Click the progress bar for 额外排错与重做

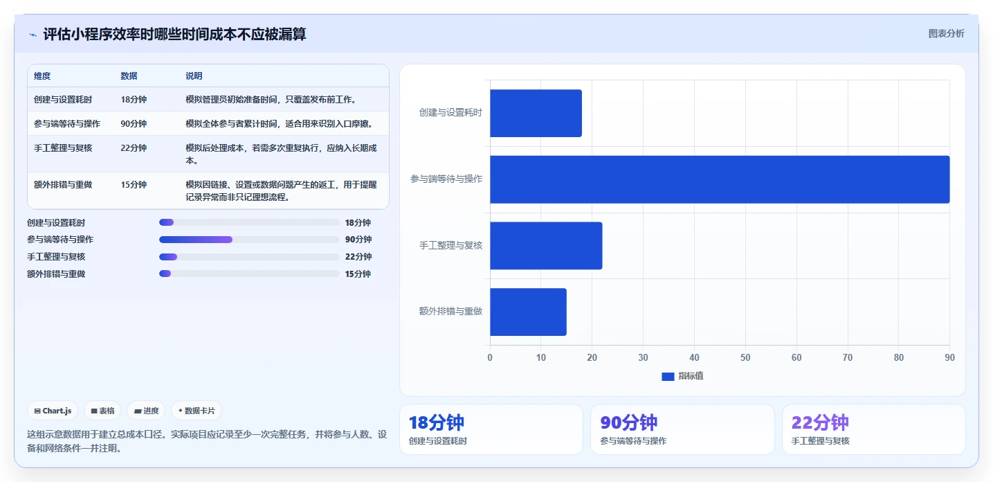(x=249, y=274)
